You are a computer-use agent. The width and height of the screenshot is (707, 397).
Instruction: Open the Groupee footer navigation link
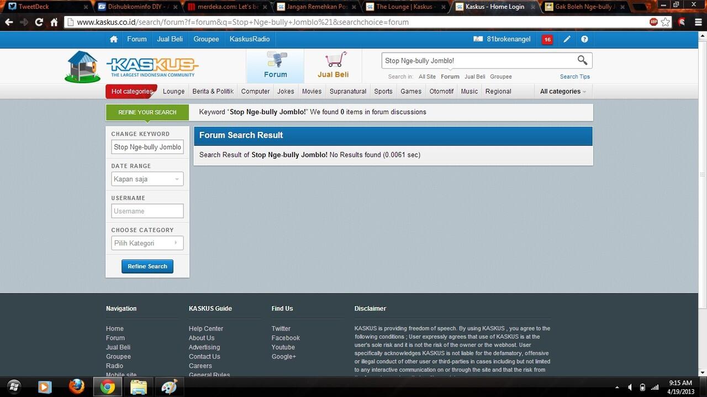coord(118,357)
